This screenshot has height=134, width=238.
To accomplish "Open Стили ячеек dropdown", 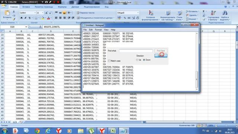I will (179, 15).
